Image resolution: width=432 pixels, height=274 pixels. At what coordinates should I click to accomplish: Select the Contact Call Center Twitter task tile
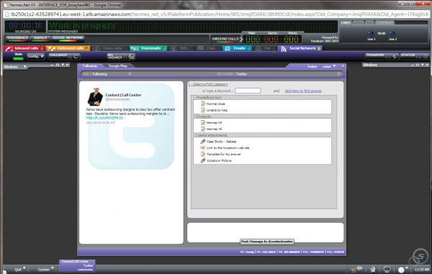tap(78, 265)
